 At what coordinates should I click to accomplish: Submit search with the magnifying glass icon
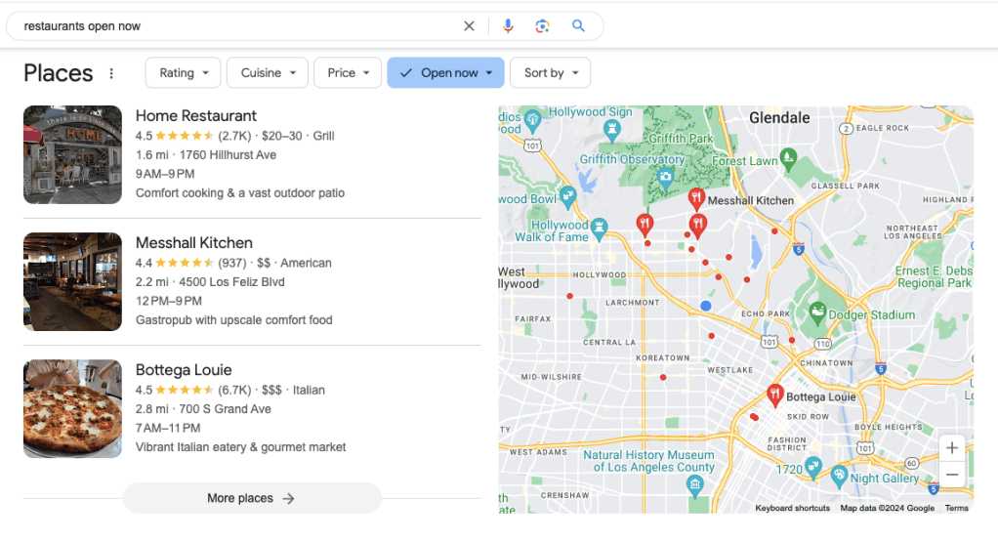(x=578, y=26)
